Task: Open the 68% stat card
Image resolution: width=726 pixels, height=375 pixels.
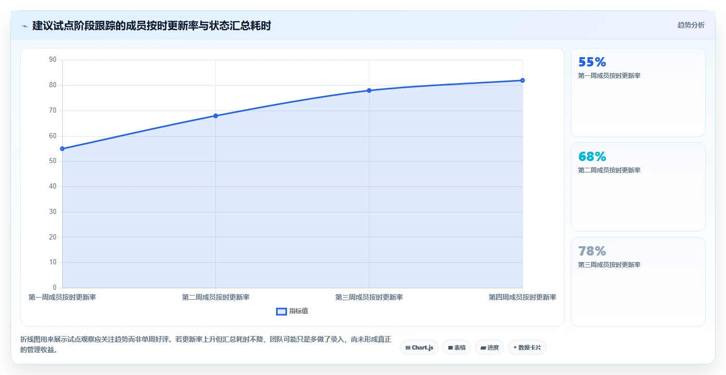Action: (638, 187)
